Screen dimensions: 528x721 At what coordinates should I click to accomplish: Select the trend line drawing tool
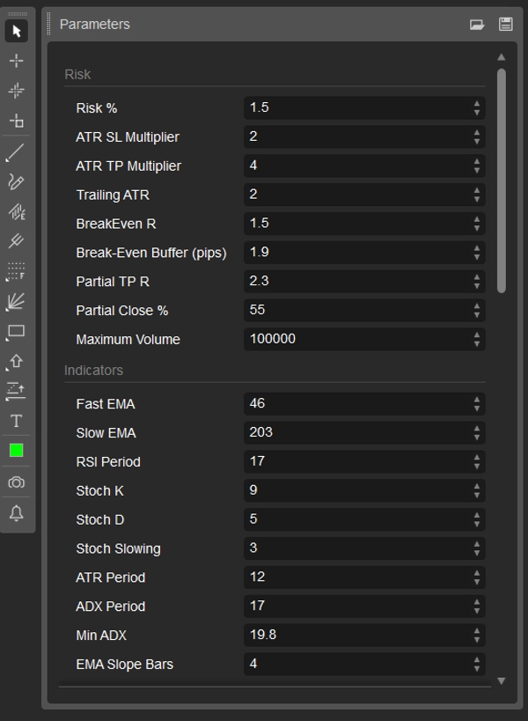pos(15,153)
